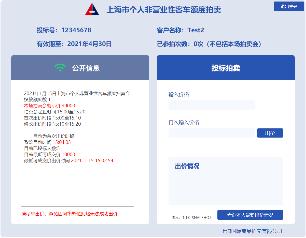Click warning price 本场拍卖会警示价:90000
Image resolution: width=306 pixels, height=238 pixels.
49,106
